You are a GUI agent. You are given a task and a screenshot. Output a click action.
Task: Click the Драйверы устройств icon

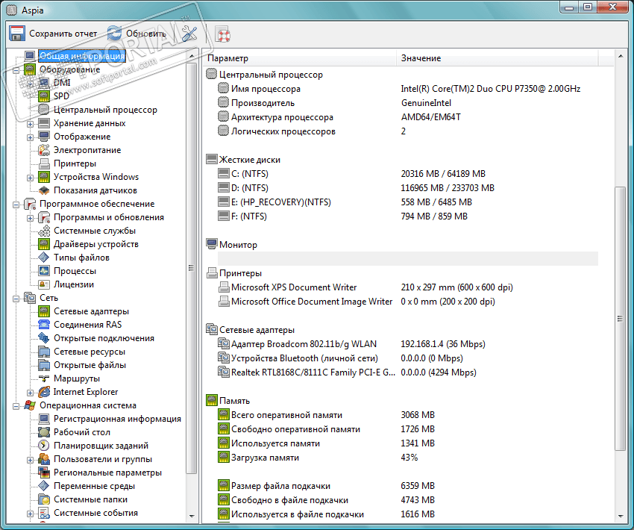pos(44,244)
